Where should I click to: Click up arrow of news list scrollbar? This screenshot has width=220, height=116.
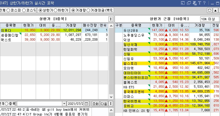tap(111, 110)
